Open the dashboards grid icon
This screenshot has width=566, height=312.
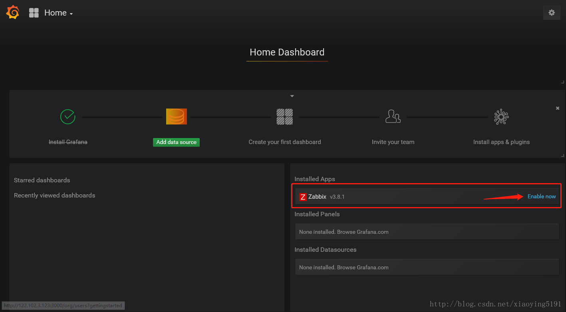pyautogui.click(x=34, y=13)
